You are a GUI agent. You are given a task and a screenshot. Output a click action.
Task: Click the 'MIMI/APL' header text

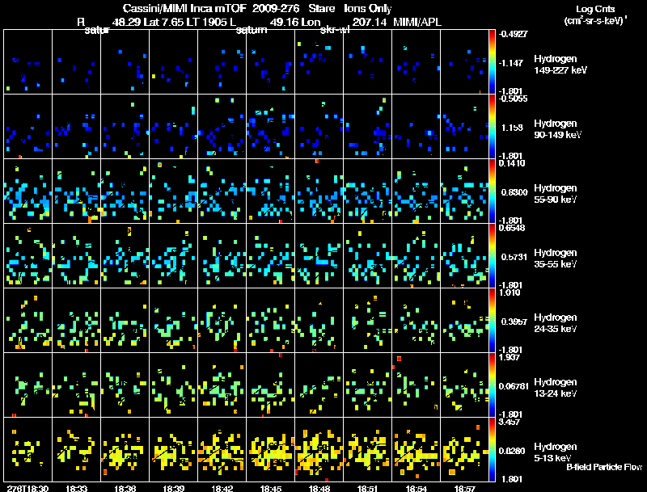(x=417, y=23)
